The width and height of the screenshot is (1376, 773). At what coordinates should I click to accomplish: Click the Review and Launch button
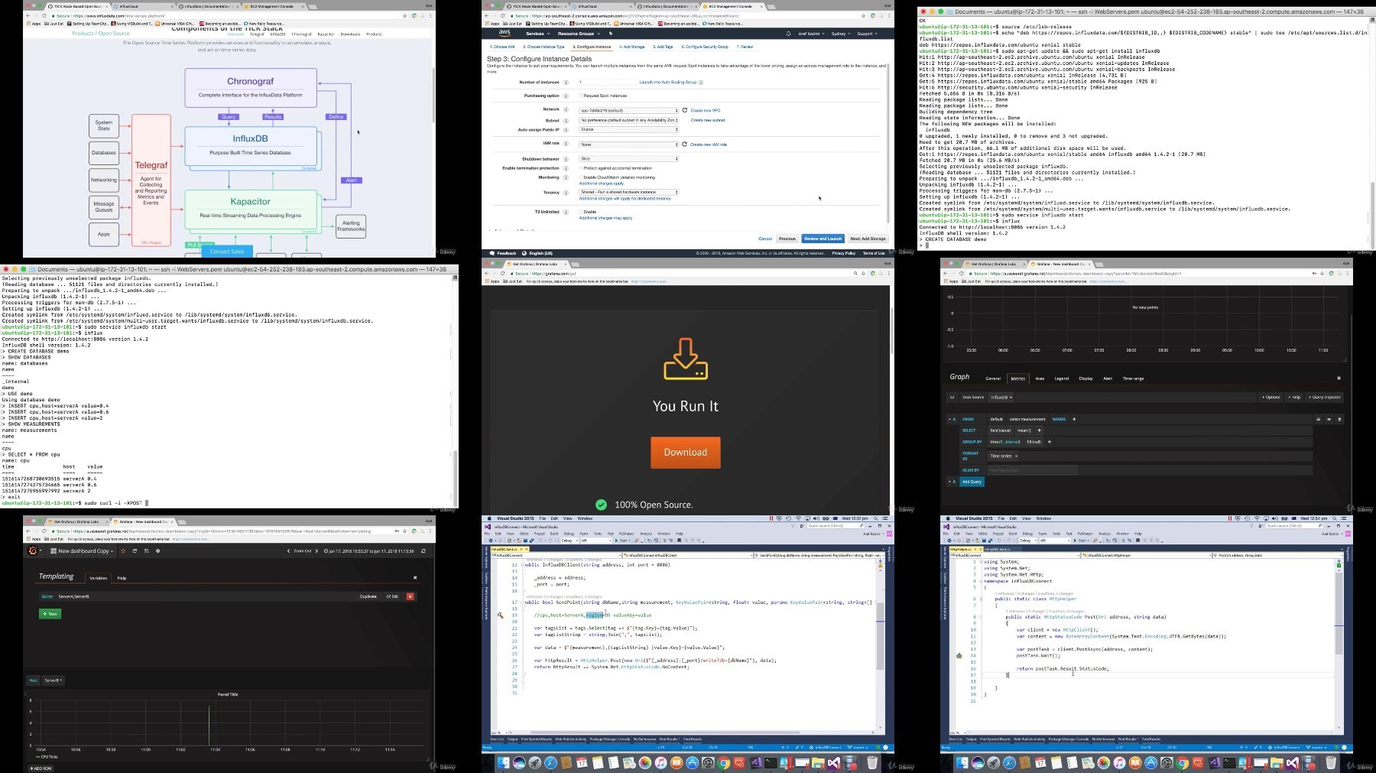click(x=823, y=239)
